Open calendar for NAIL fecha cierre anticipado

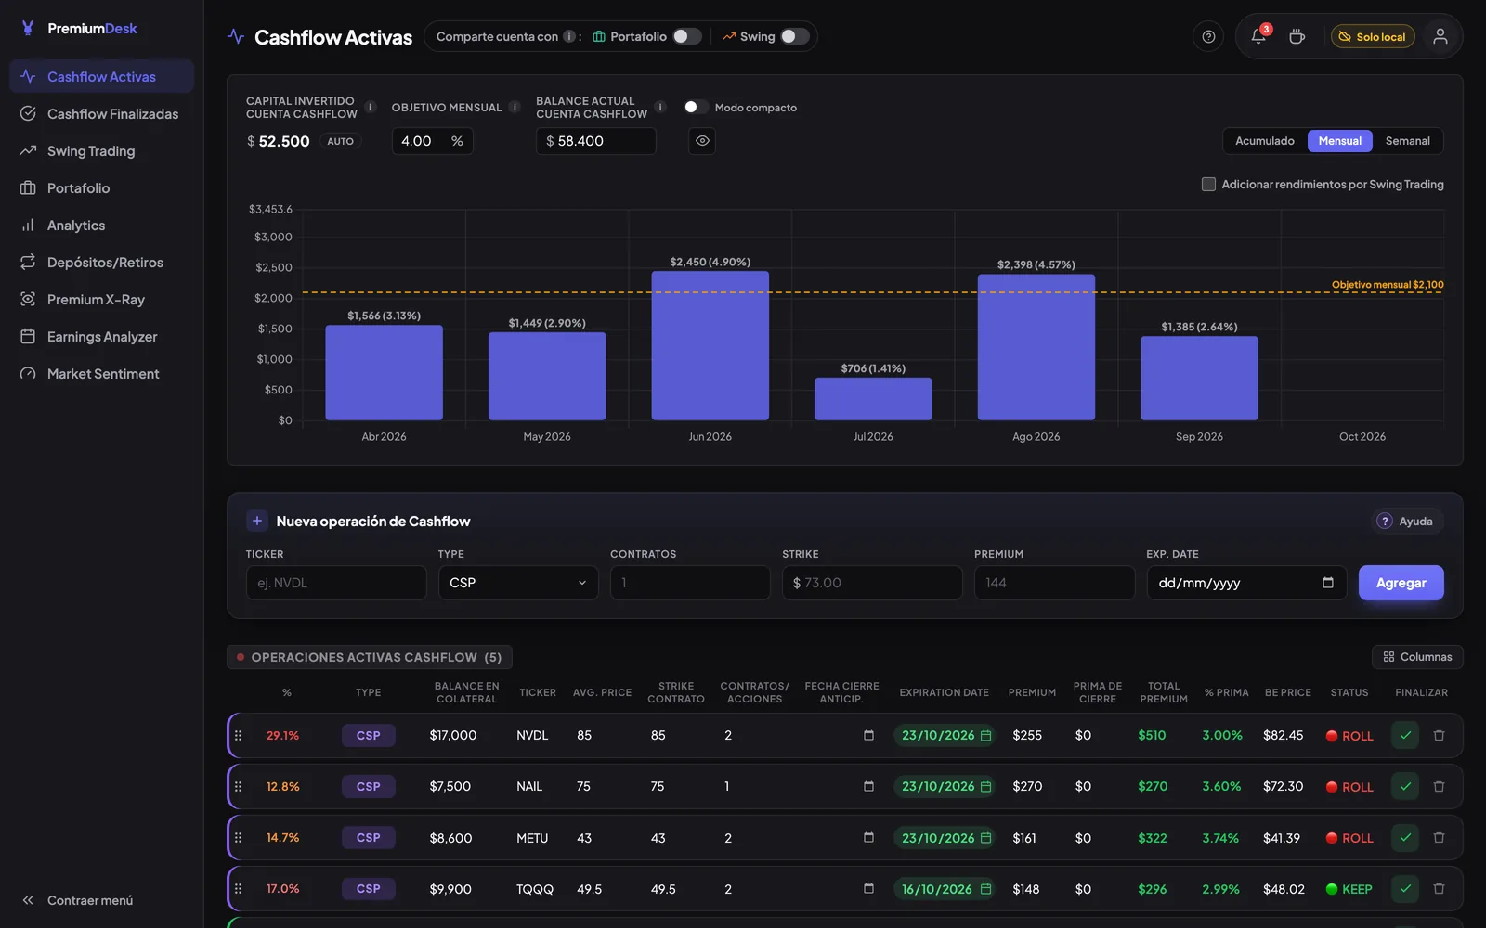click(x=868, y=786)
